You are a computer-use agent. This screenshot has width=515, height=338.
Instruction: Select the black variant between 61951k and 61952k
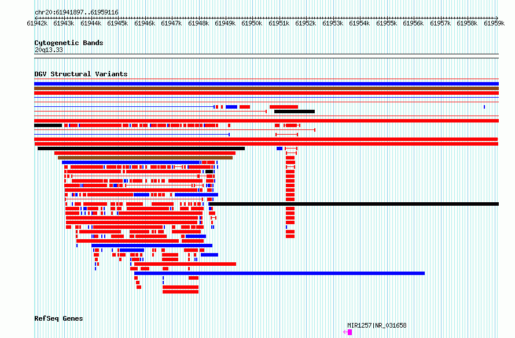pos(295,112)
